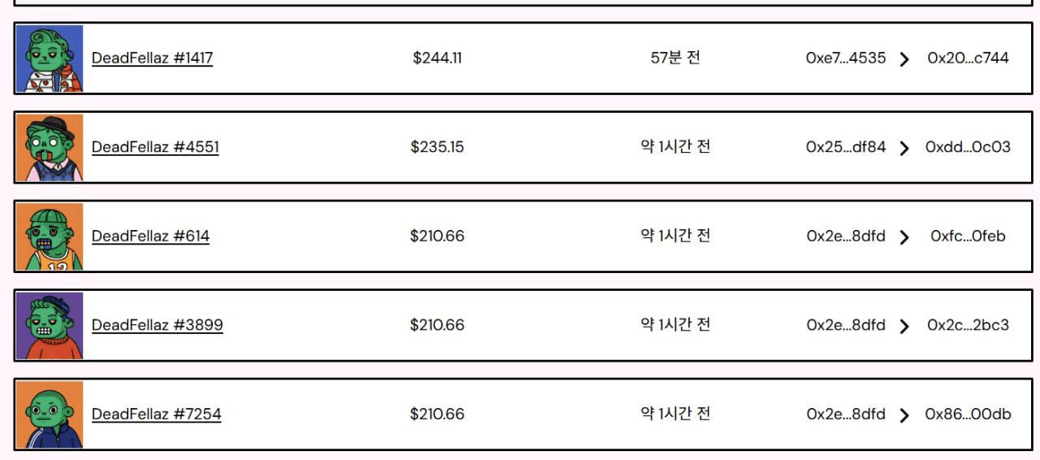Viewport: 1040px width, 460px height.
Task: Open the DeadFellaz #3899 image
Action: coord(50,326)
